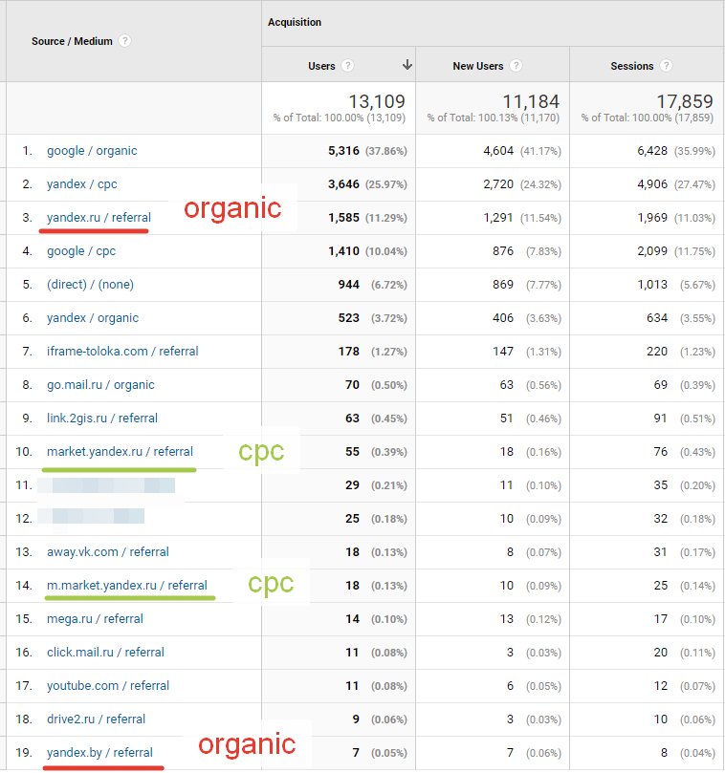Select New Users value 1,291
Viewport: 725px width, 773px height.
point(498,218)
